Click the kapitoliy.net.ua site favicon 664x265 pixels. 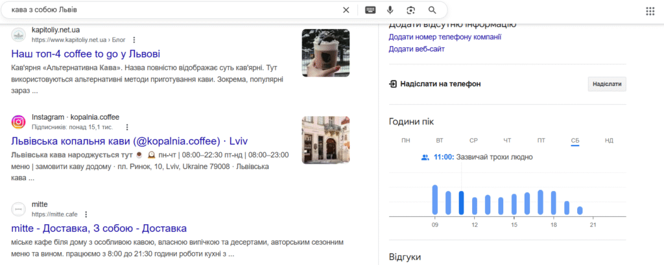(18, 35)
